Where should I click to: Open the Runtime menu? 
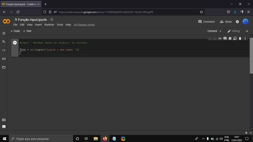pyautogui.click(x=49, y=24)
